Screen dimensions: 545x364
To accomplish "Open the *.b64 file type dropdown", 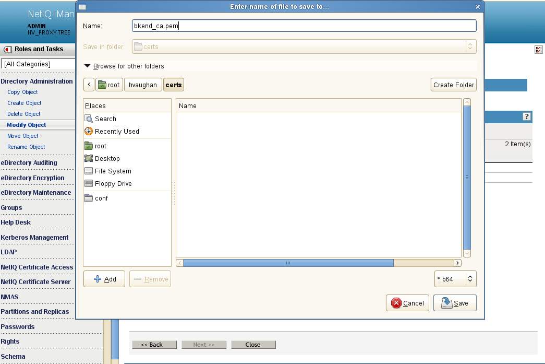I will coord(455,279).
